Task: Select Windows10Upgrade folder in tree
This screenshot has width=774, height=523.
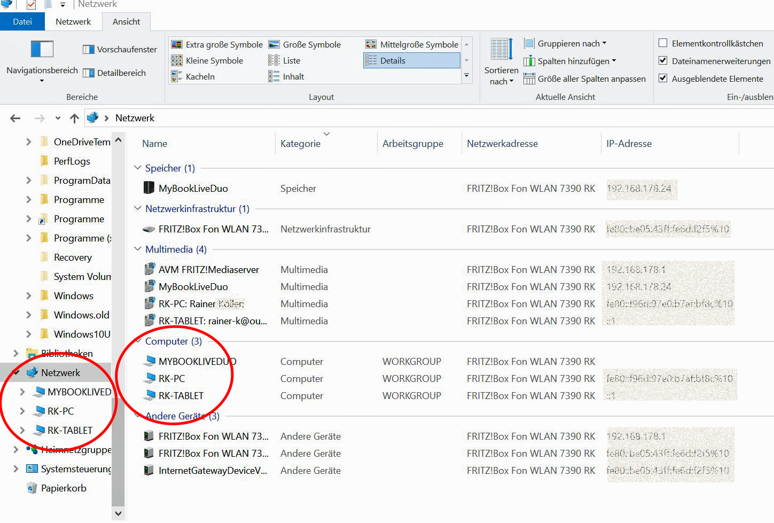Action: pos(82,334)
